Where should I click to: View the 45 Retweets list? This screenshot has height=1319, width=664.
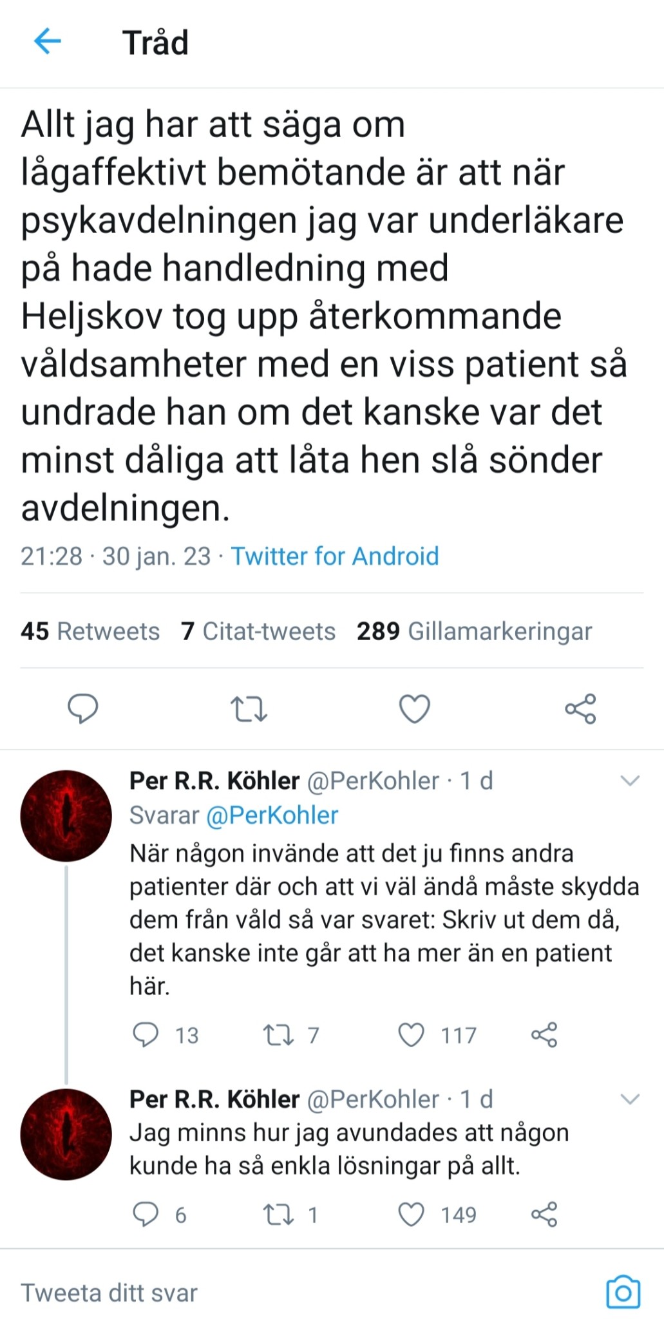tap(90, 632)
